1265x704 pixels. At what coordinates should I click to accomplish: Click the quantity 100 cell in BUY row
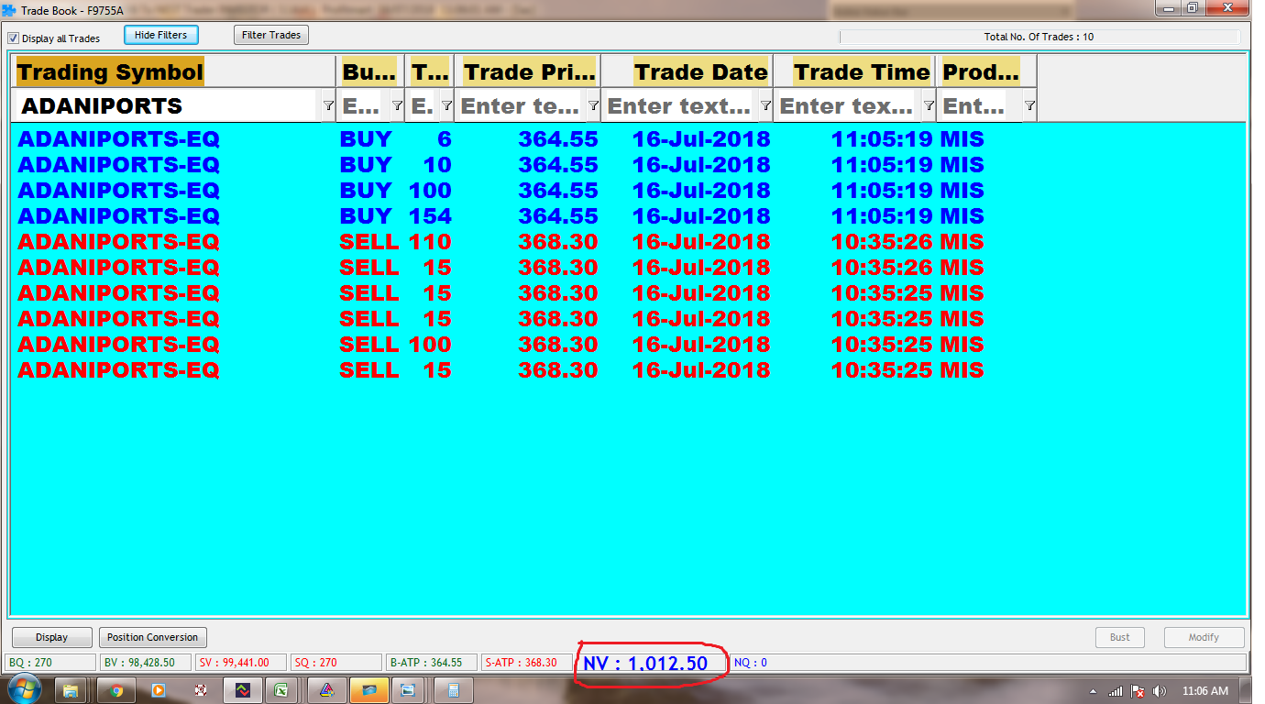(430, 191)
